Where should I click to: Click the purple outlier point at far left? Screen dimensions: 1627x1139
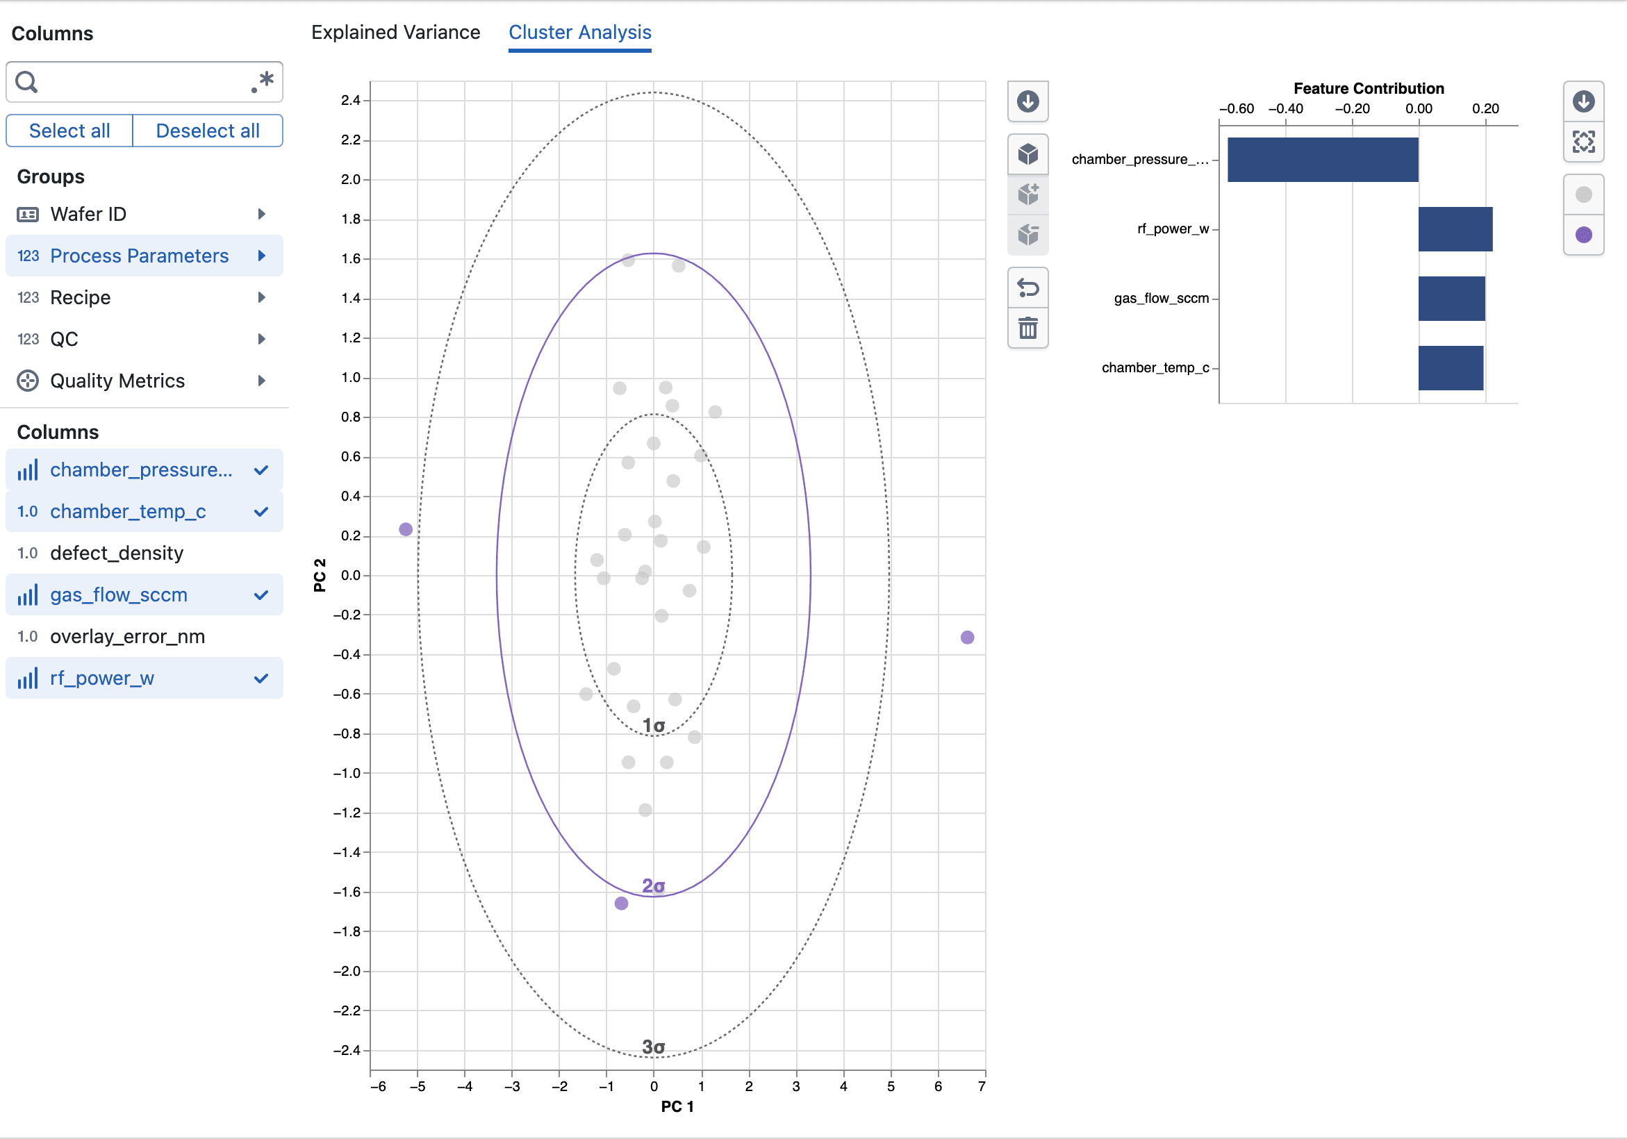[405, 530]
